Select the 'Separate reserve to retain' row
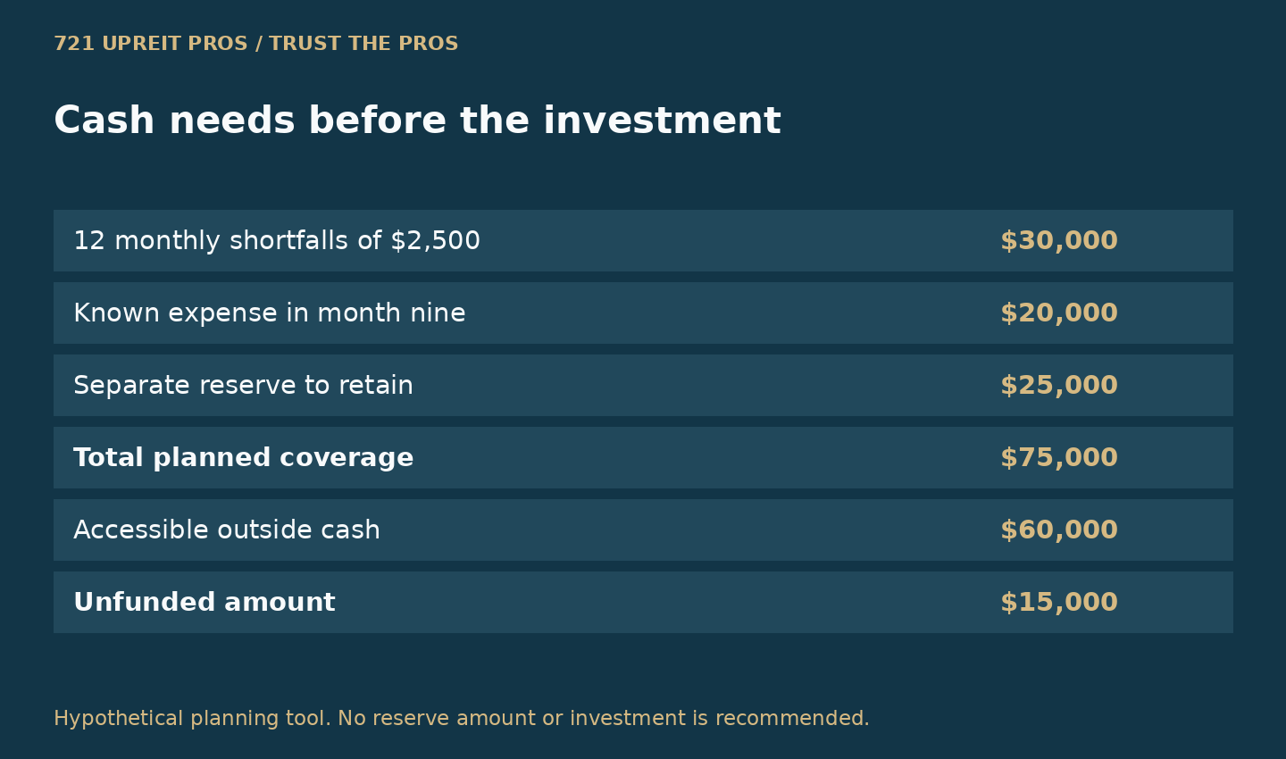Image resolution: width=1286 pixels, height=759 pixels. tap(643, 386)
